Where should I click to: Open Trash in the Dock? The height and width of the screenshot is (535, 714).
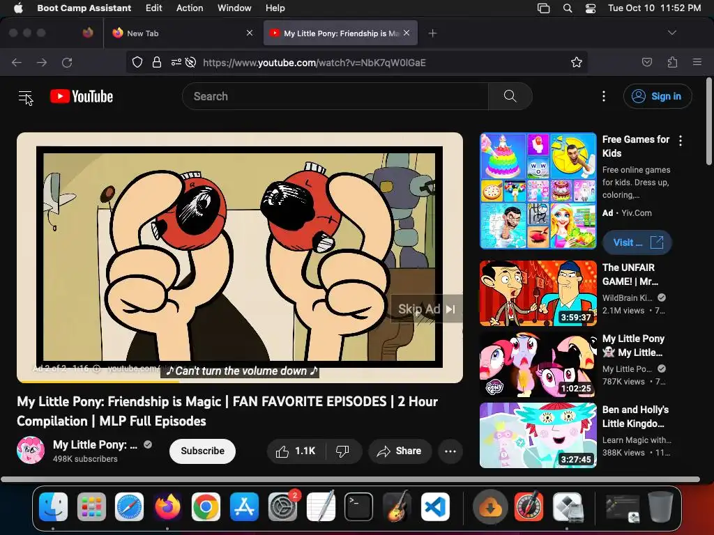pos(660,506)
